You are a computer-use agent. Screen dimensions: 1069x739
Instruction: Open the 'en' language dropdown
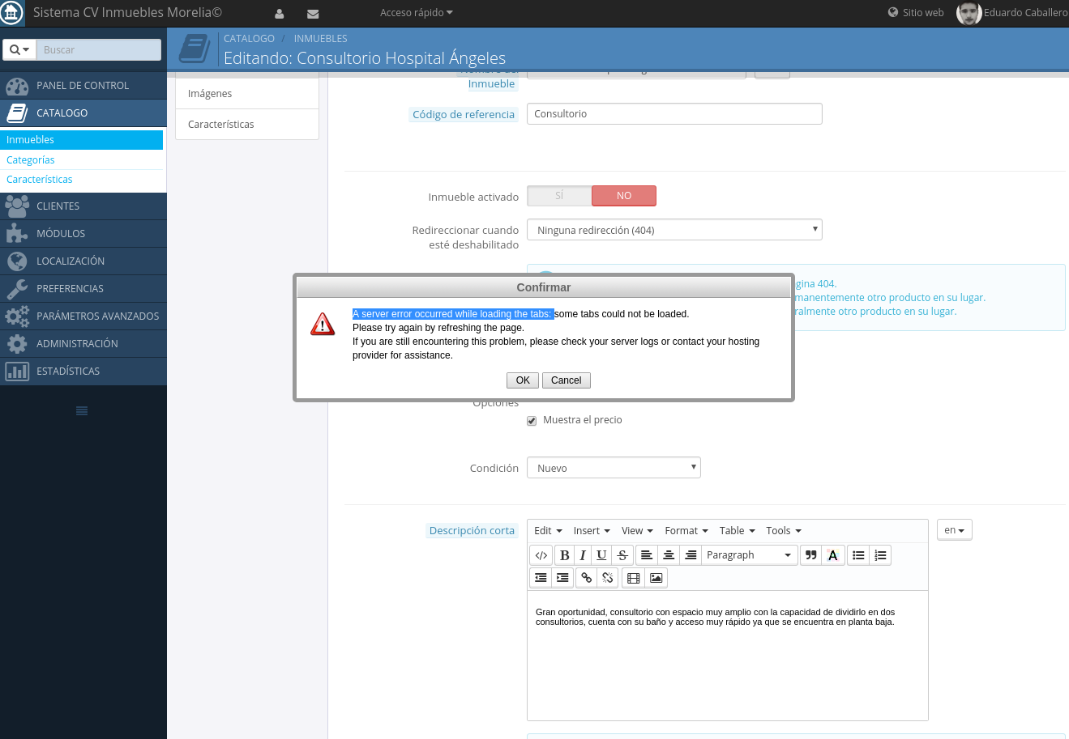click(954, 530)
